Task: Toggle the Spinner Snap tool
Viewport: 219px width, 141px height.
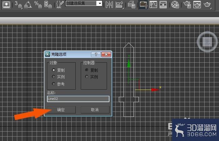Action: click(x=48, y=5)
